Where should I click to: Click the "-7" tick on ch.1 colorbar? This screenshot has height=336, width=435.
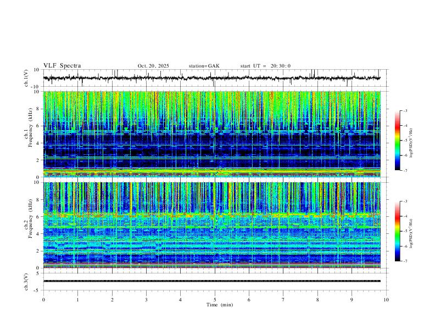pyautogui.click(x=405, y=170)
